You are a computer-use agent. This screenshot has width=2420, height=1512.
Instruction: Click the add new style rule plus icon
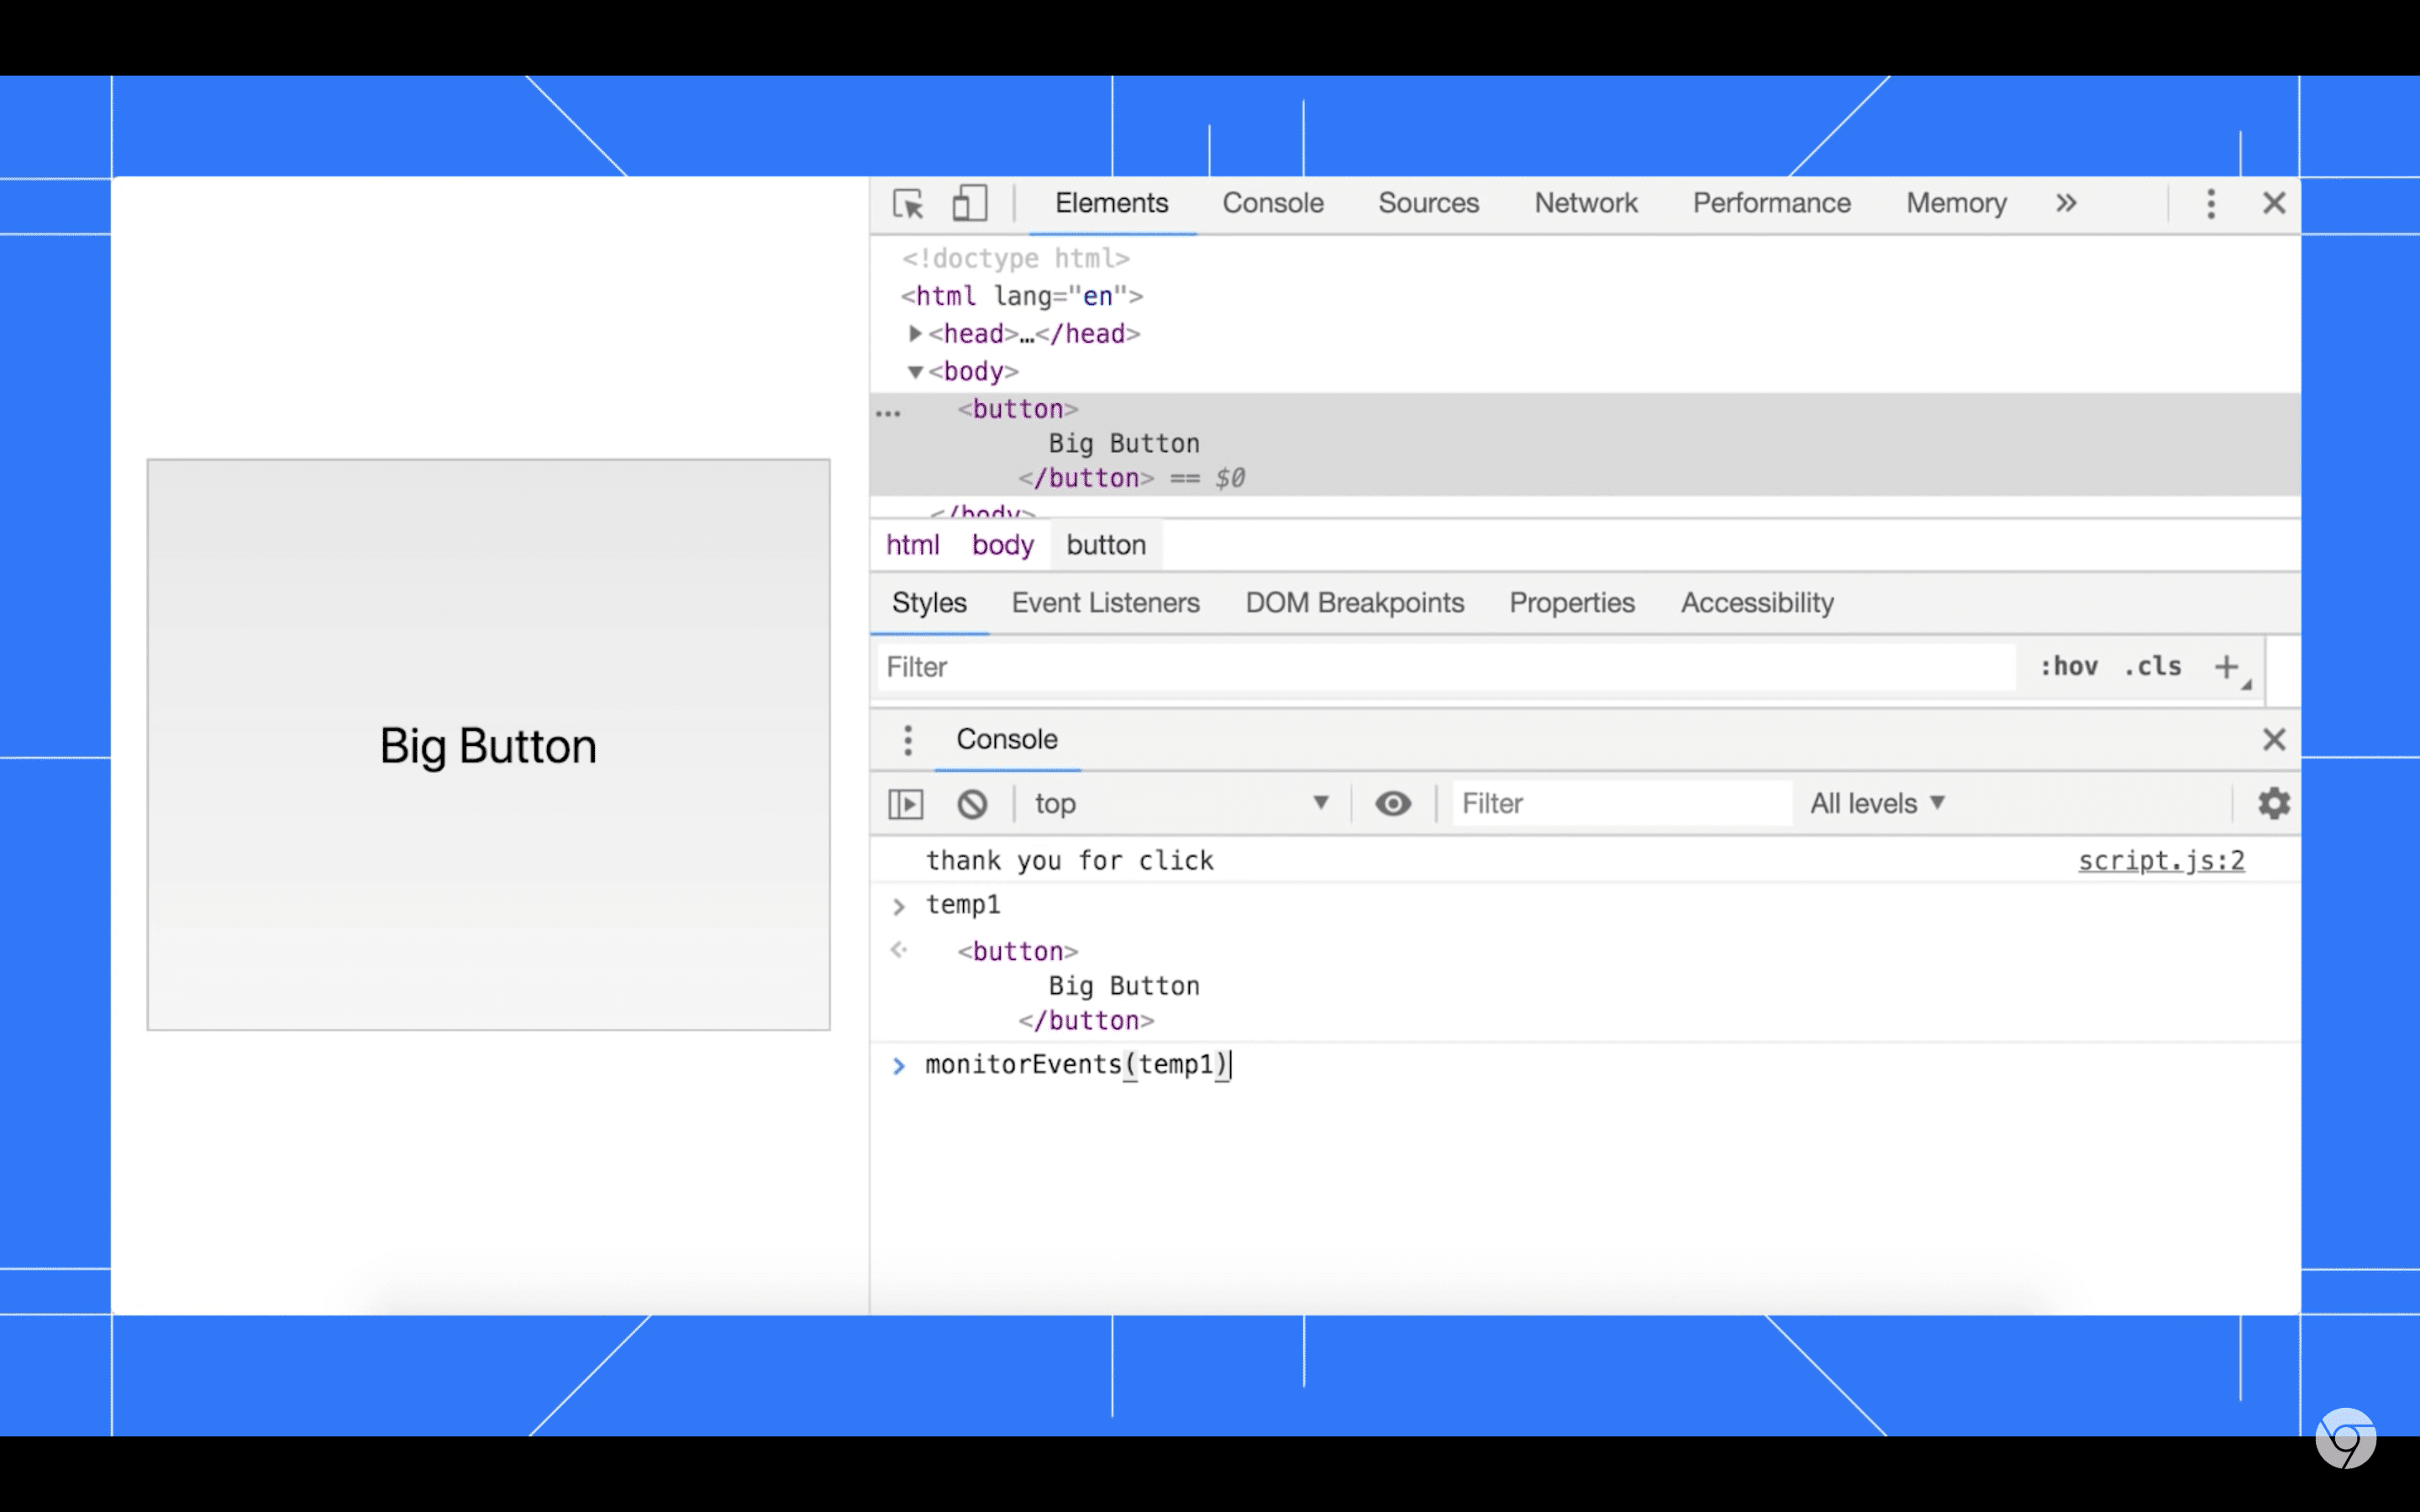(x=2227, y=665)
